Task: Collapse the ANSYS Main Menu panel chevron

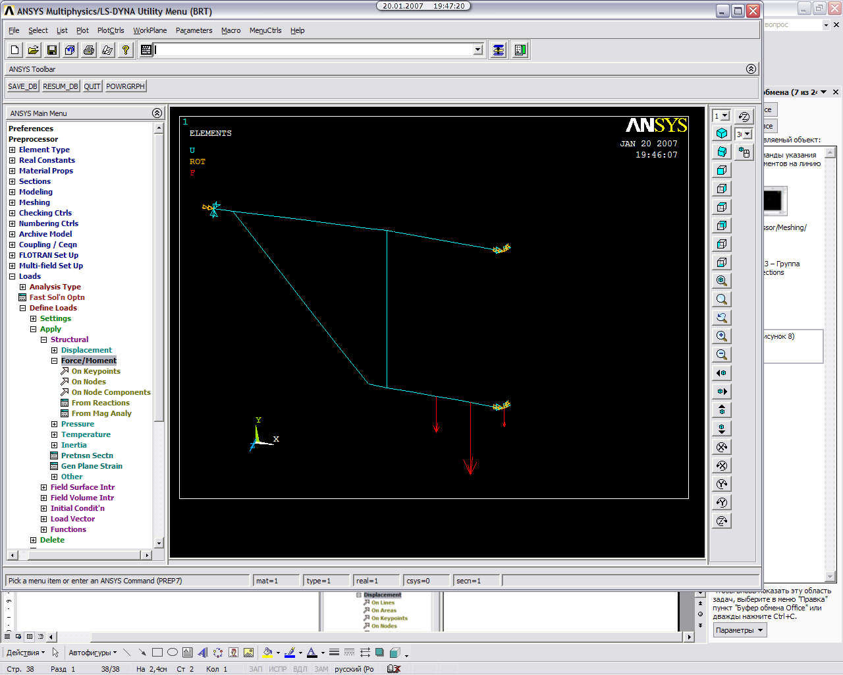Action: (157, 113)
